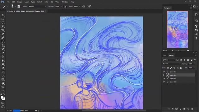Enable airbrush-style build-up next to Flow
Screen dimensions: 199x112
pyautogui.click(x=84, y=7)
